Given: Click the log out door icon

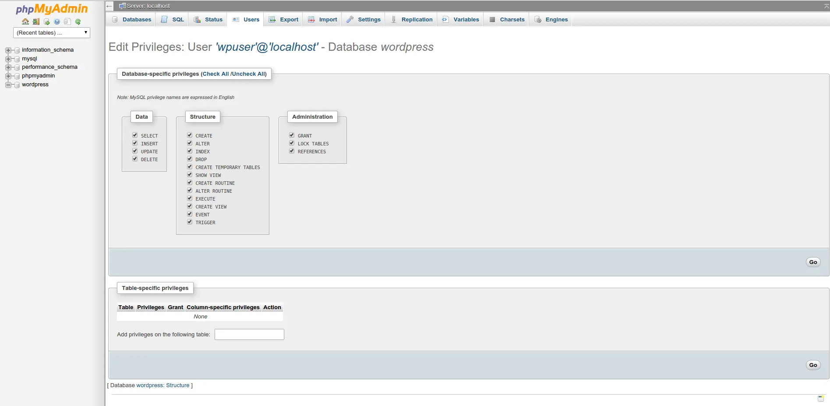Looking at the screenshot, I should pyautogui.click(x=36, y=21).
